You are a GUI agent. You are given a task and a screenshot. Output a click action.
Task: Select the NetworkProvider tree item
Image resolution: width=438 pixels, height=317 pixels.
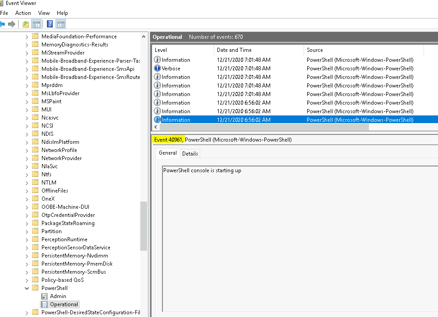click(62, 158)
